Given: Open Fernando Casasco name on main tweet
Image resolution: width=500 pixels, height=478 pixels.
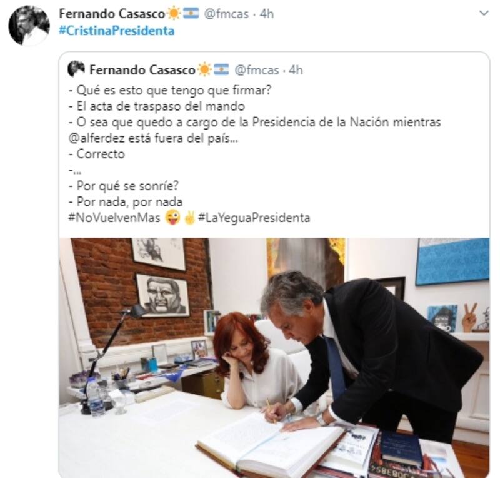Looking at the screenshot, I should coord(112,14).
